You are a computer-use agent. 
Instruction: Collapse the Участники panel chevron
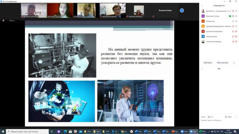click(x=203, y=6)
